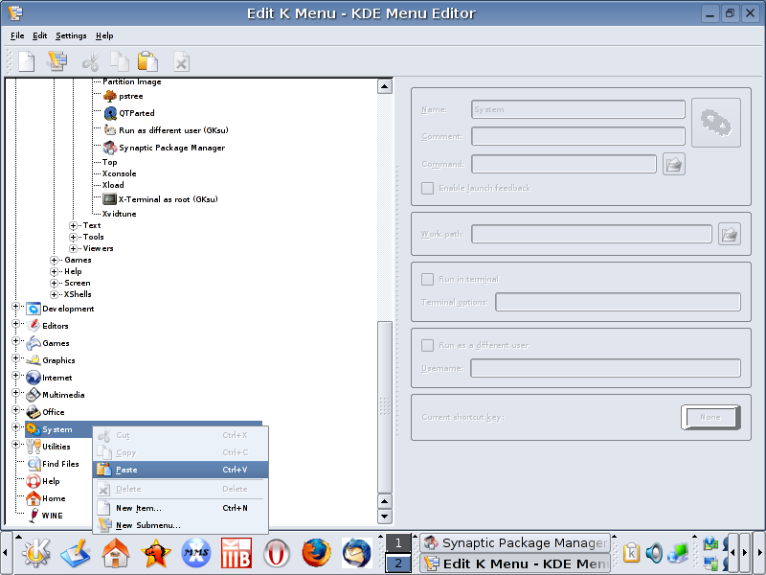Open the Settings menu
This screenshot has height=575, width=766.
pyautogui.click(x=71, y=35)
